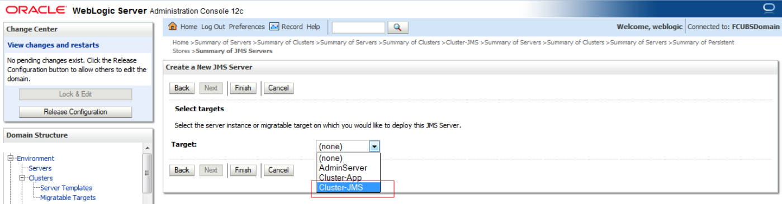Click the Create a New JMS Server heading
782x204 pixels.
point(209,67)
